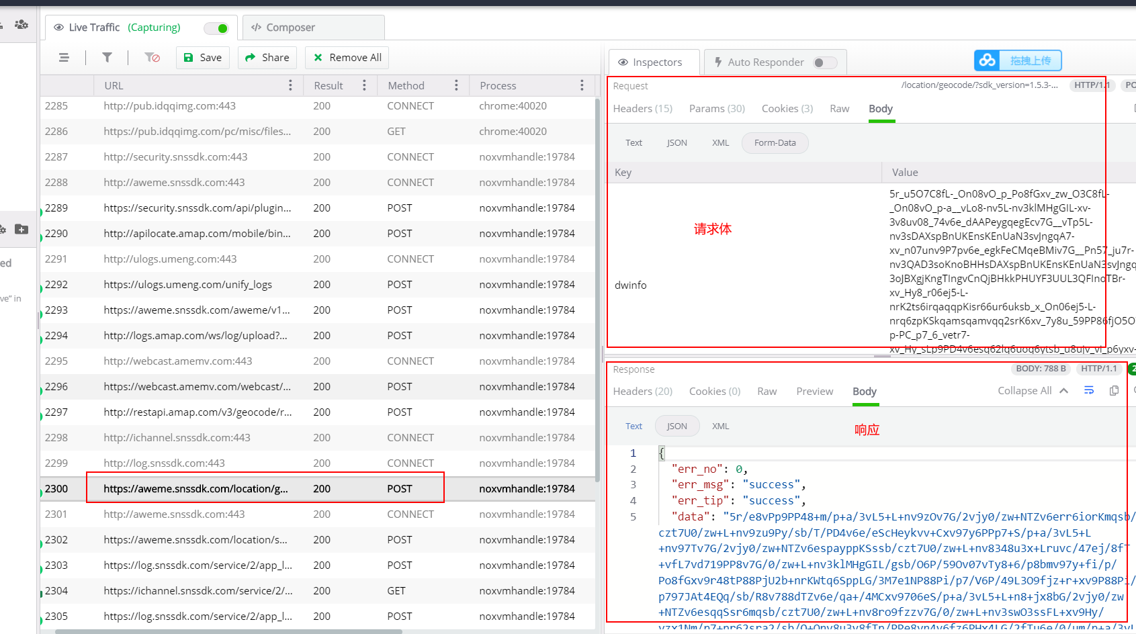Screen dimensions: 1136x634
Task: Click the { bracket on JSON line 1
Action: 662,453
